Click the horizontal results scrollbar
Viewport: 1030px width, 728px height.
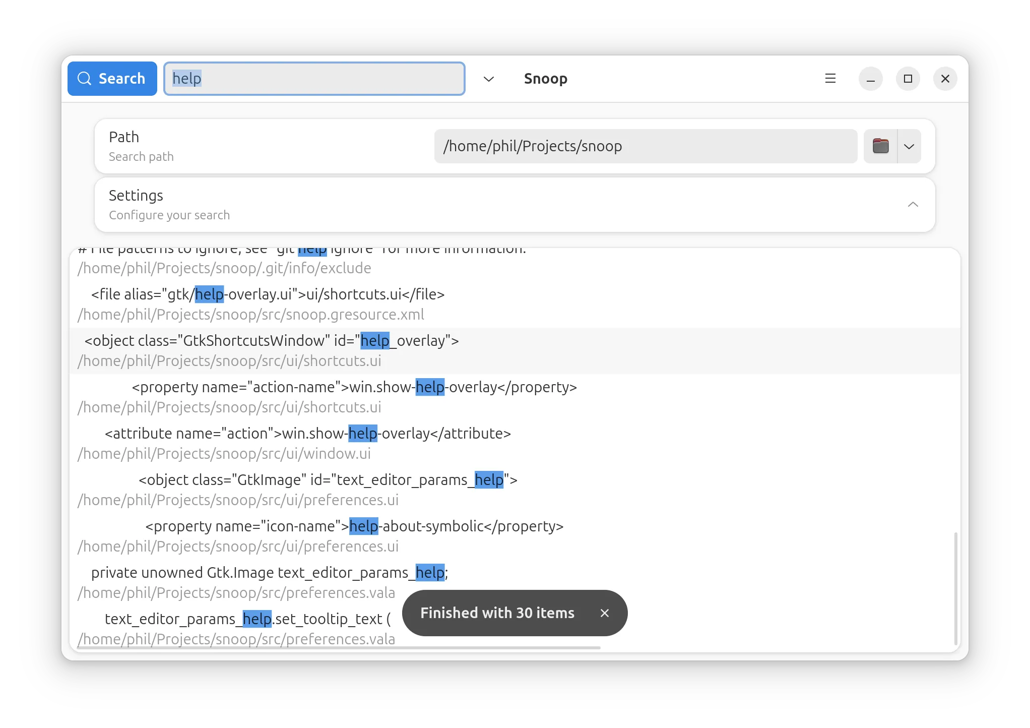[x=339, y=648]
